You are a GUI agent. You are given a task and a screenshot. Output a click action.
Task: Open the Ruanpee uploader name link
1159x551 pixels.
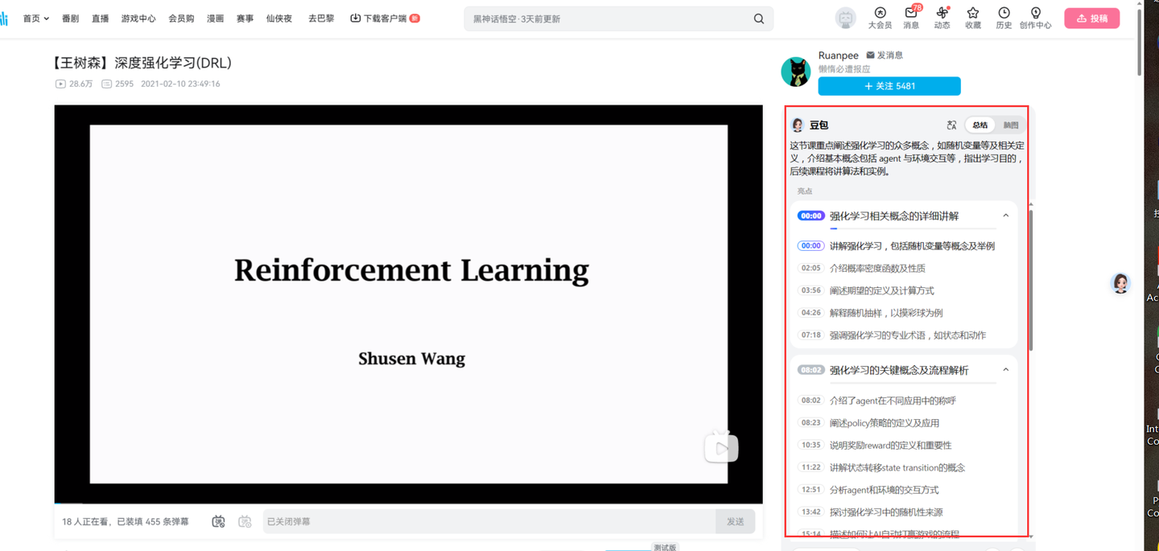(x=839, y=56)
